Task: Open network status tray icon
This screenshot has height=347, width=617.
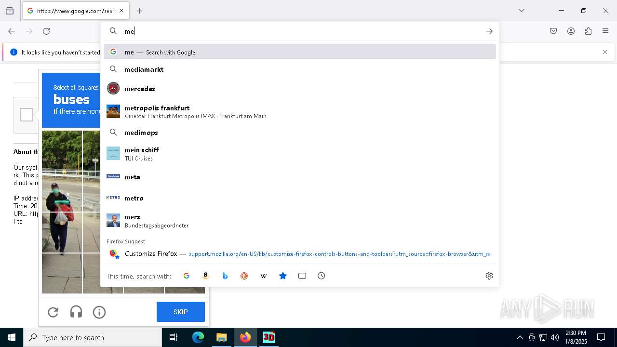Action: 543,337
